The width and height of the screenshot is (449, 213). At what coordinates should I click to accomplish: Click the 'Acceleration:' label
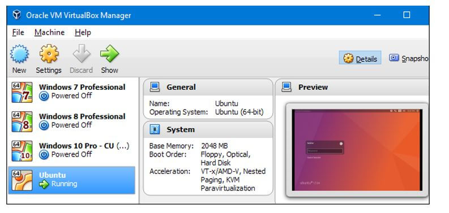(x=170, y=171)
